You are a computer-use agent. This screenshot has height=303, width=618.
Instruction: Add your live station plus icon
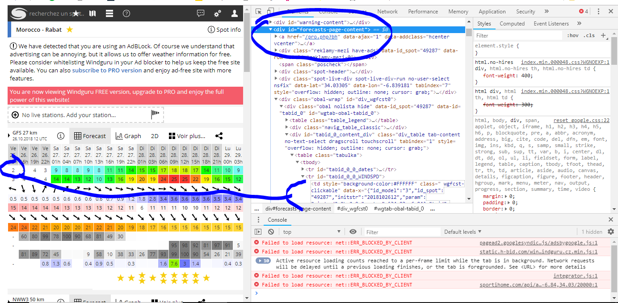15,115
